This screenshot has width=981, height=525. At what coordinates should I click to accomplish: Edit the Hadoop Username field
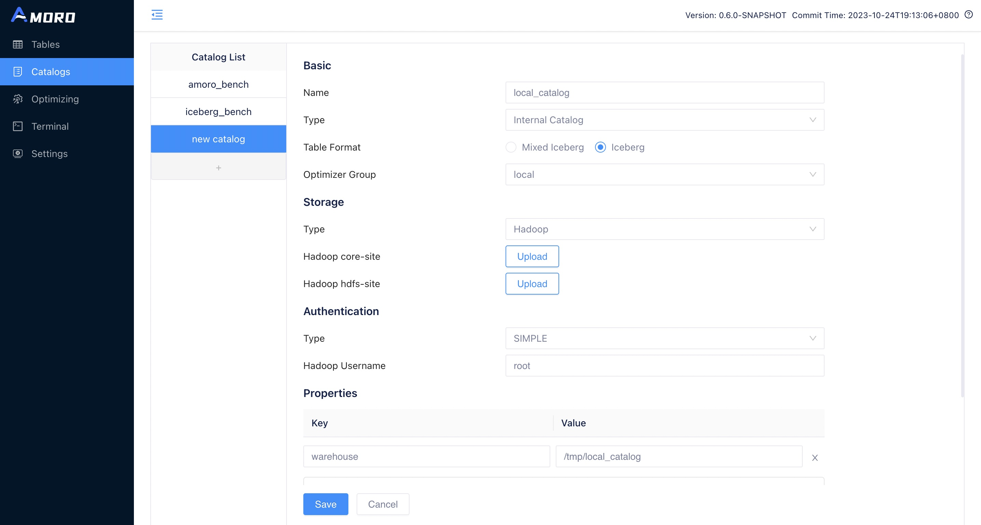[x=665, y=366]
